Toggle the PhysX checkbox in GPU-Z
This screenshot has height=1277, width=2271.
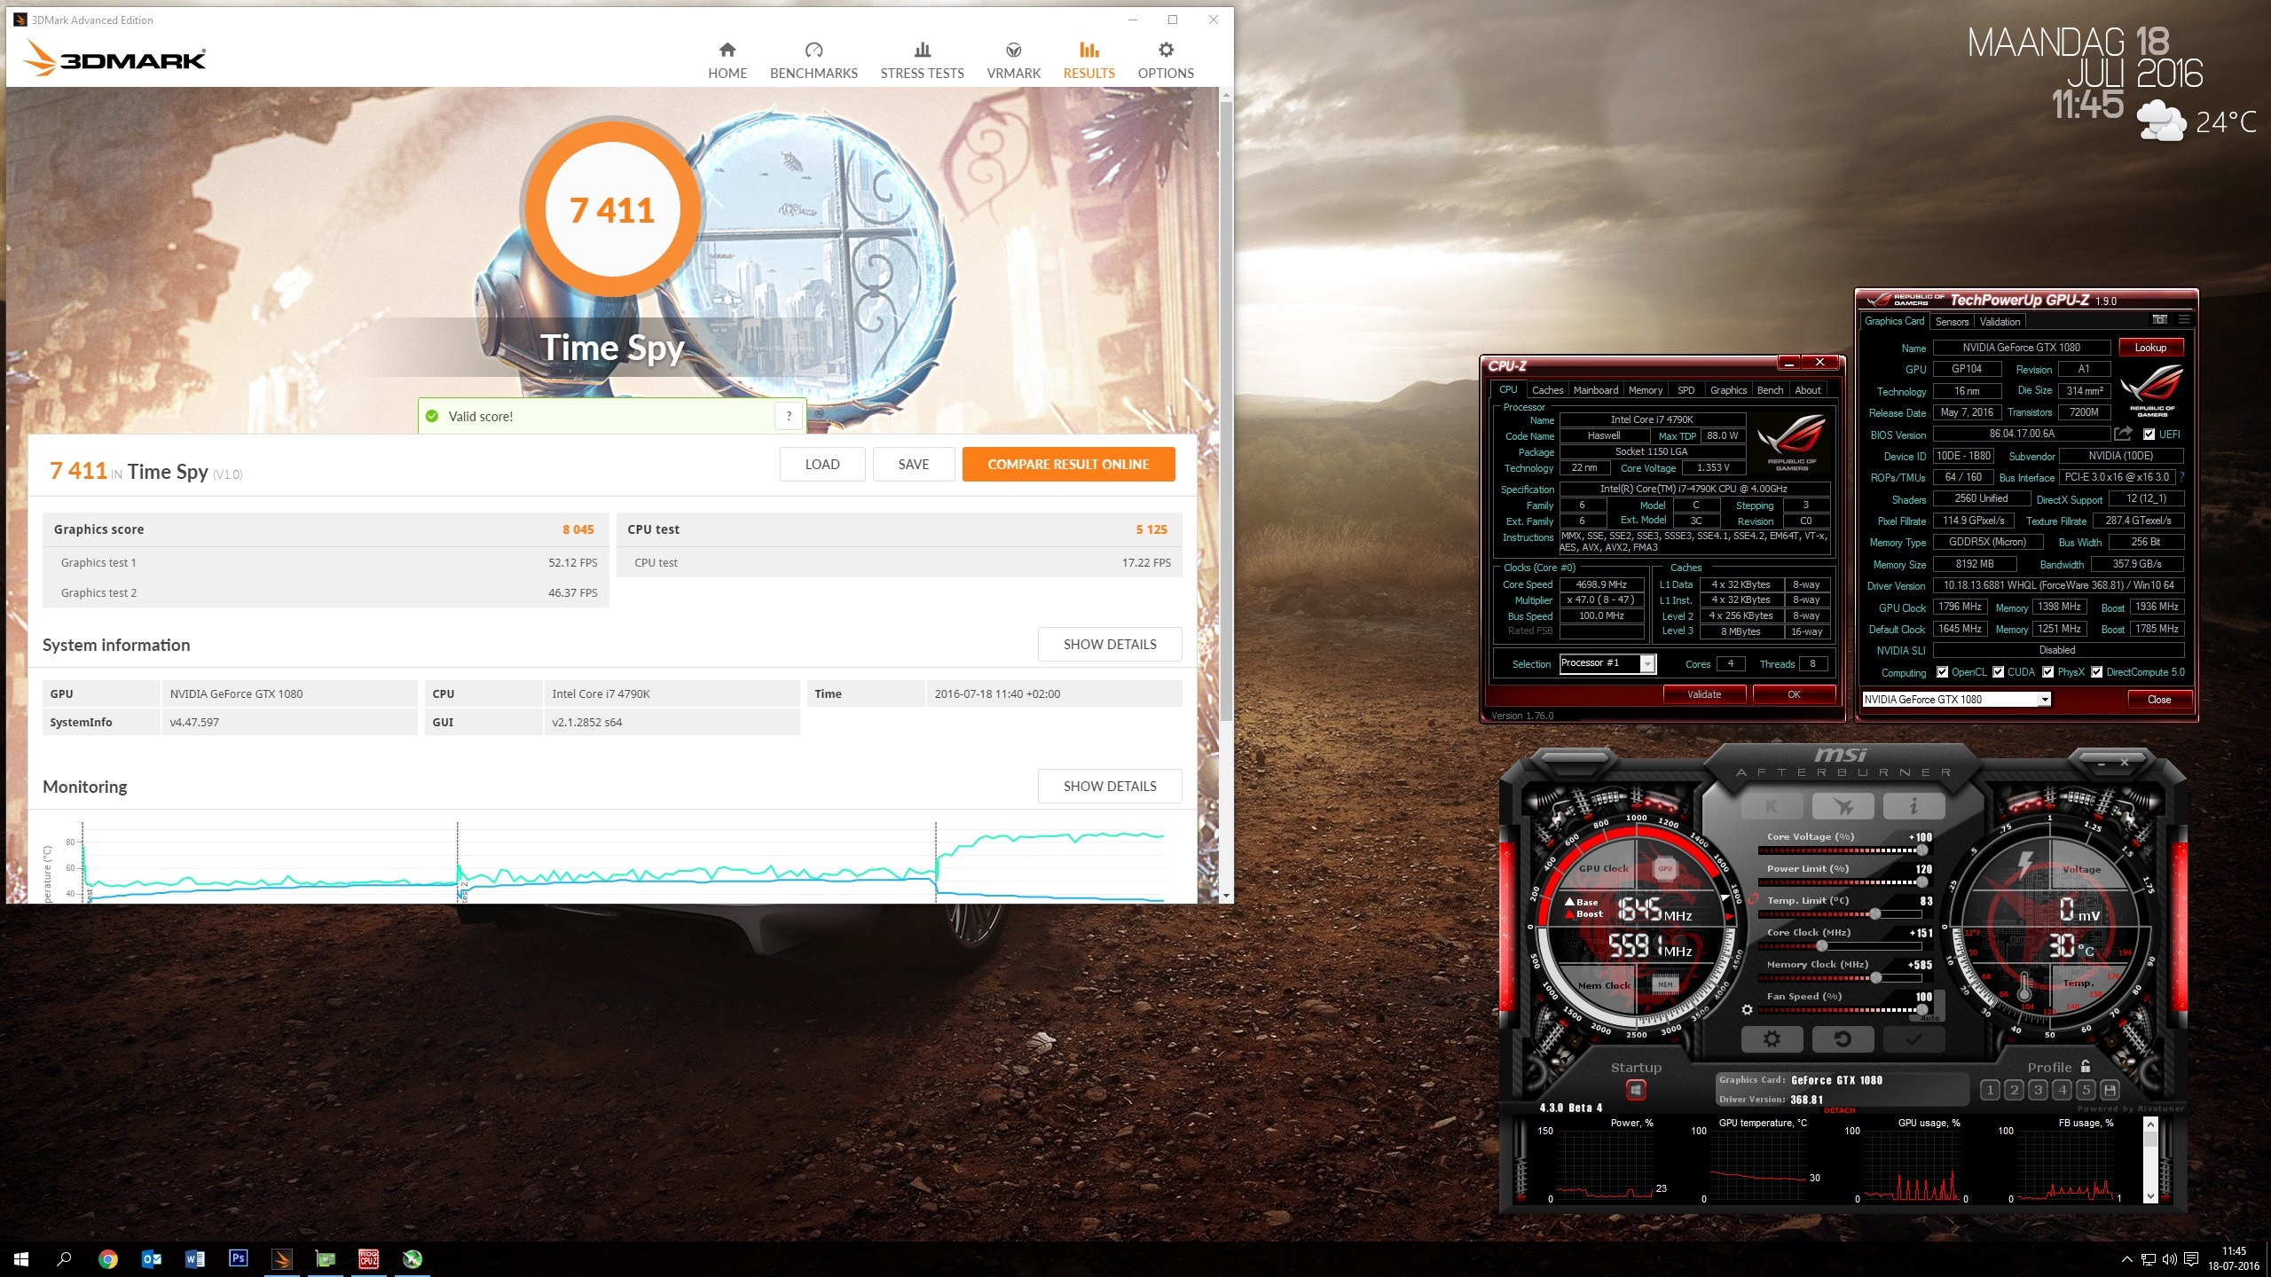(x=2048, y=672)
